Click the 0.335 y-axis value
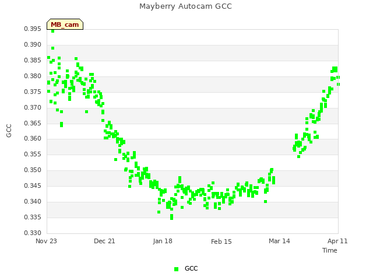Viewport: 373px width, 280px height. pos(33,217)
